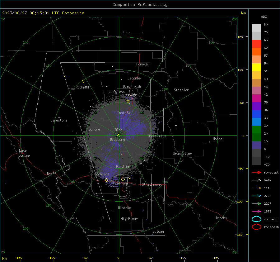Click the HighRiver town label
The width and height of the screenshot is (280, 262).
coord(129,219)
